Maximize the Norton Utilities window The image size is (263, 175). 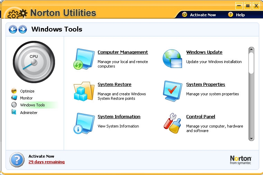click(x=247, y=6)
